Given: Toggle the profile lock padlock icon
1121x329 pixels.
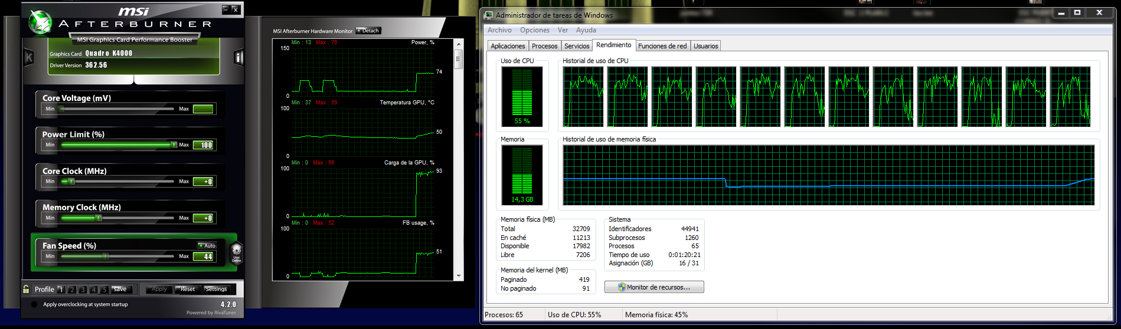Looking at the screenshot, I should 26,289.
